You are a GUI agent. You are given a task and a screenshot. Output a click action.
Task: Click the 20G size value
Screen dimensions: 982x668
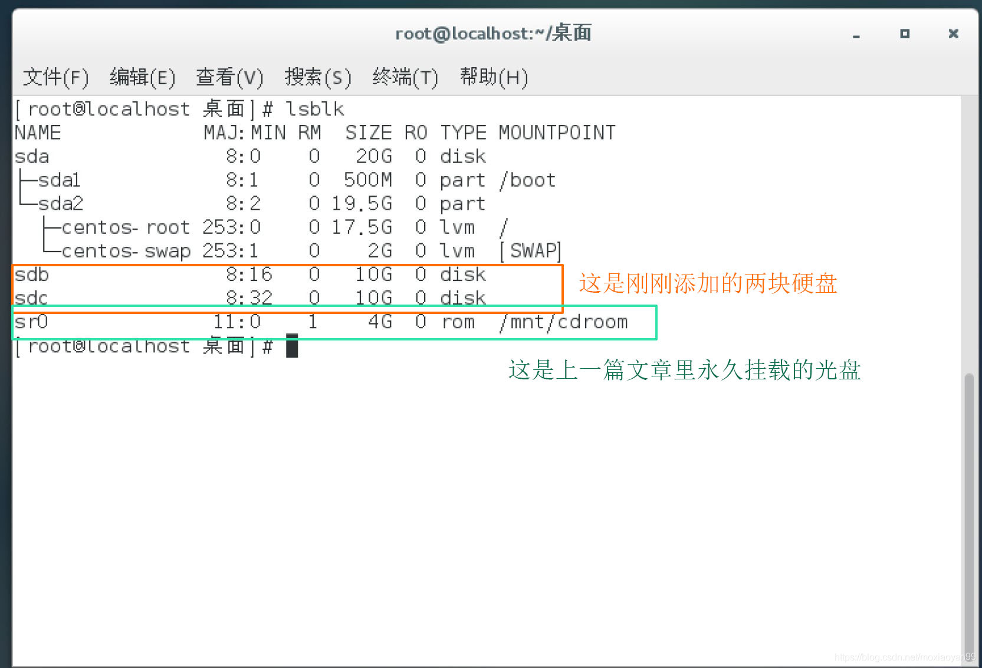(374, 157)
